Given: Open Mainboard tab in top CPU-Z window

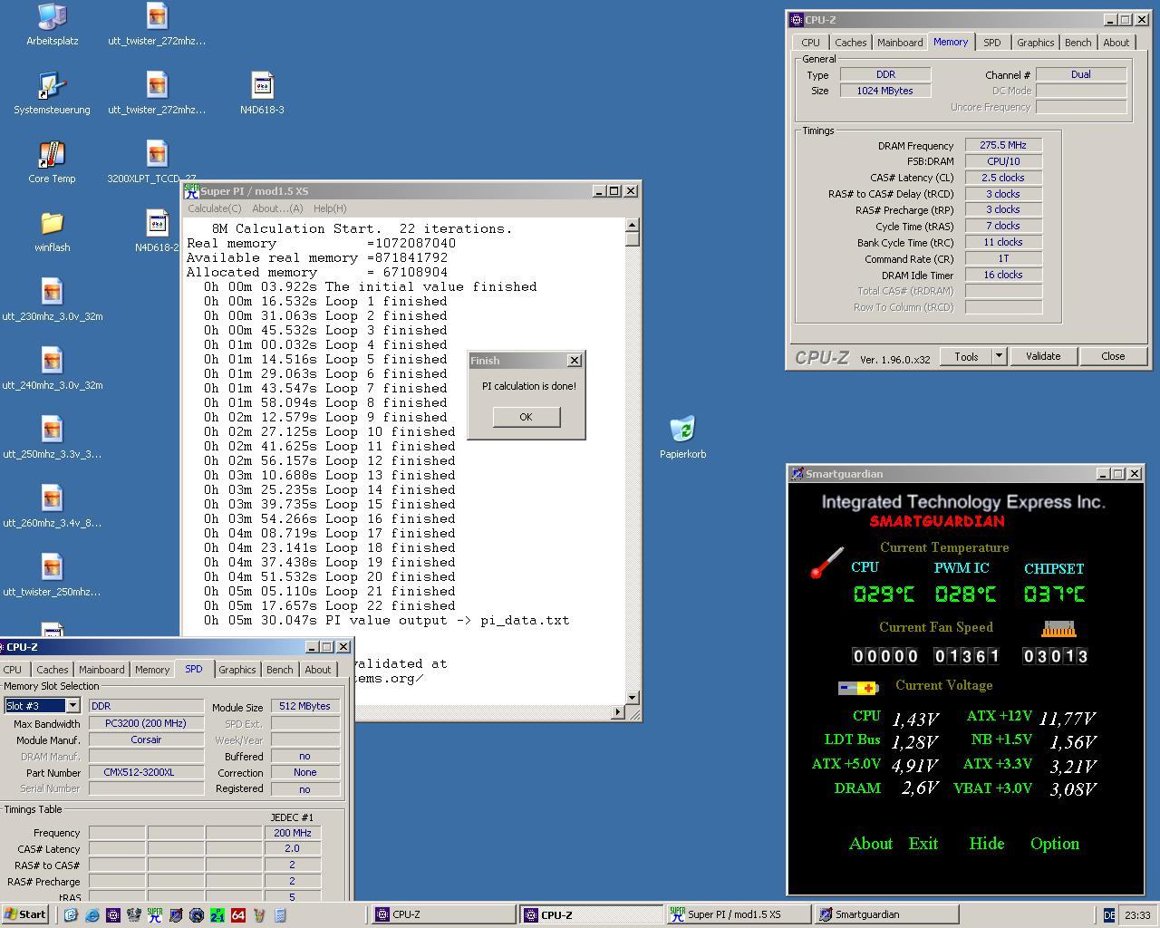Looking at the screenshot, I should [x=900, y=43].
